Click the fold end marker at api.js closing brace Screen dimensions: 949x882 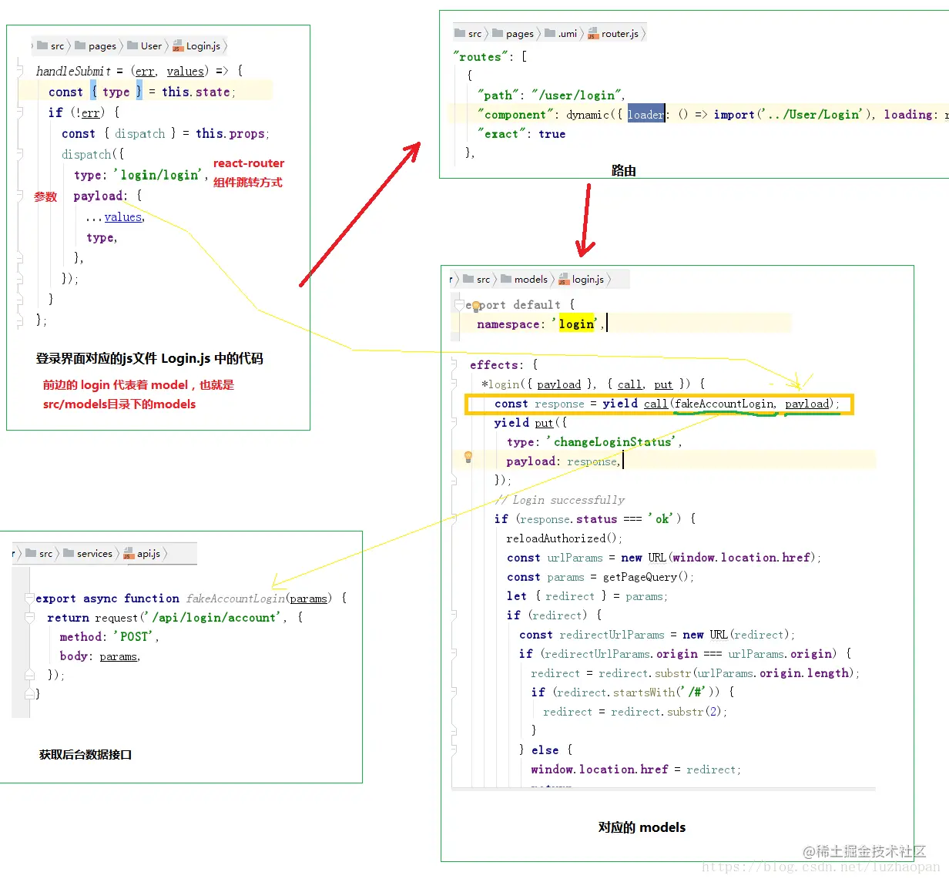(x=29, y=693)
